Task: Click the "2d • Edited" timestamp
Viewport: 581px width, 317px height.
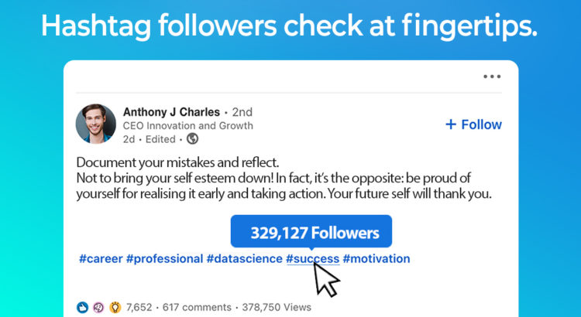Action: (152, 139)
